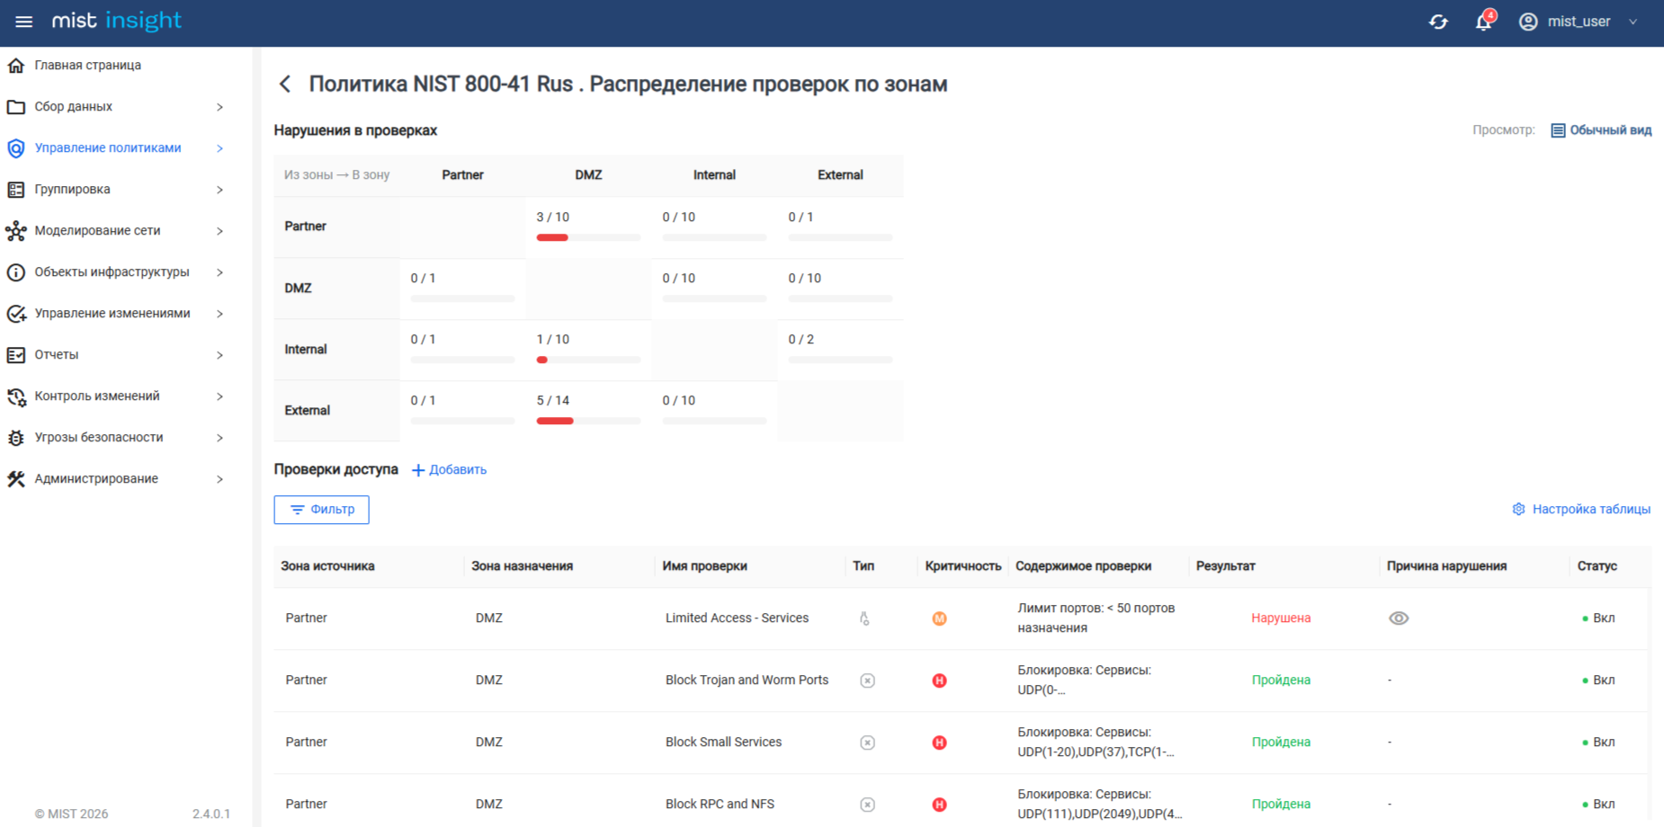Screen dimensions: 1664x827
Task: Click block type icon in Block Trojan row
Action: [867, 680]
